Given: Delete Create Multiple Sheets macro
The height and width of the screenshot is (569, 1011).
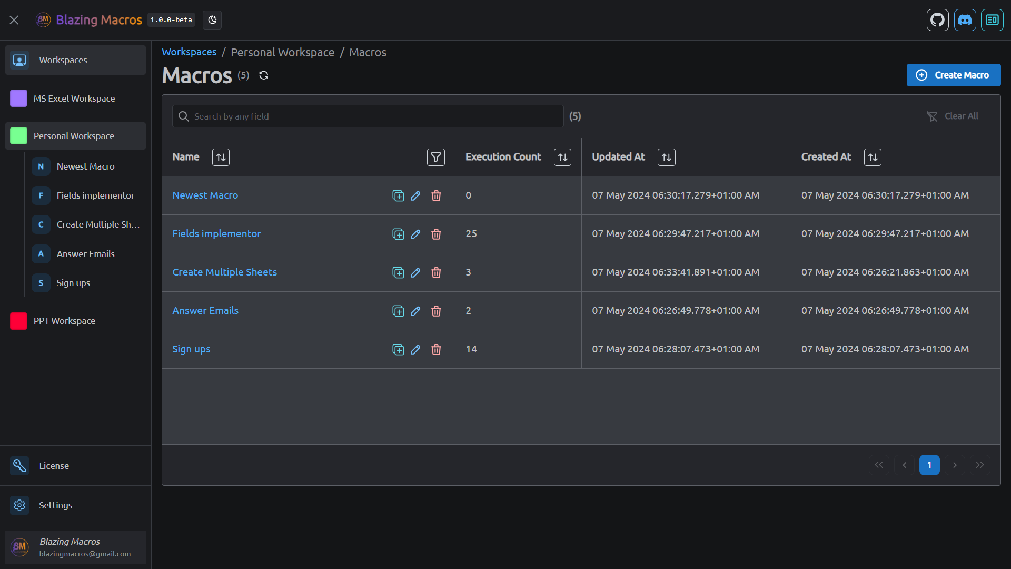Looking at the screenshot, I should [x=436, y=273].
